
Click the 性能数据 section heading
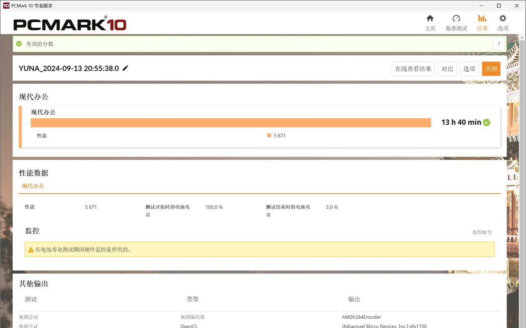coord(34,173)
